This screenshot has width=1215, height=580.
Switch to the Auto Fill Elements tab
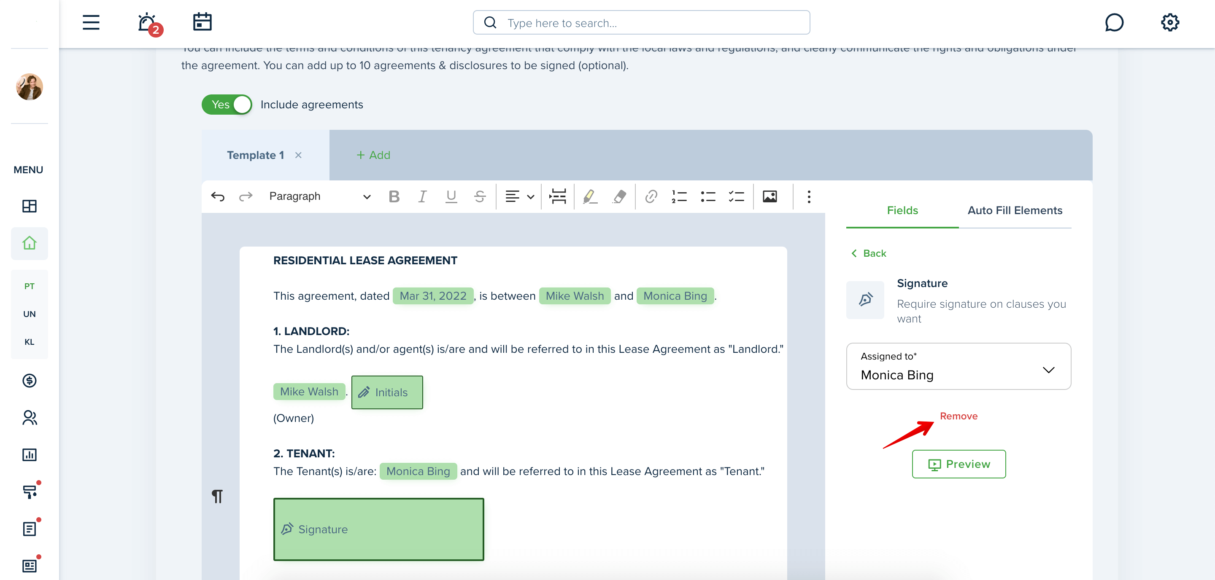1015,211
